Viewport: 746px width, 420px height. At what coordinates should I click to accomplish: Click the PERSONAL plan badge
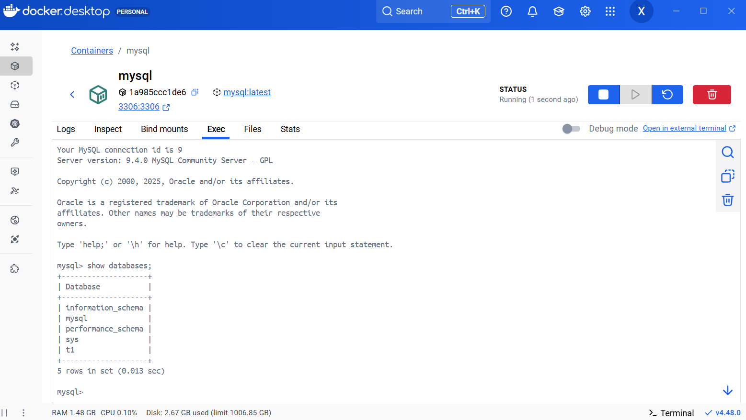(132, 11)
